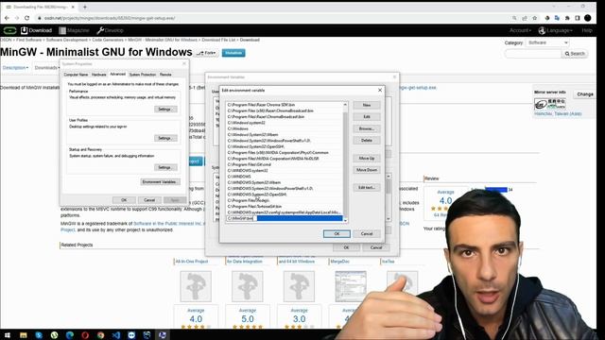Screen dimensions: 605x340
Task: Select System Protection tab in System Properties
Action: 143,75
